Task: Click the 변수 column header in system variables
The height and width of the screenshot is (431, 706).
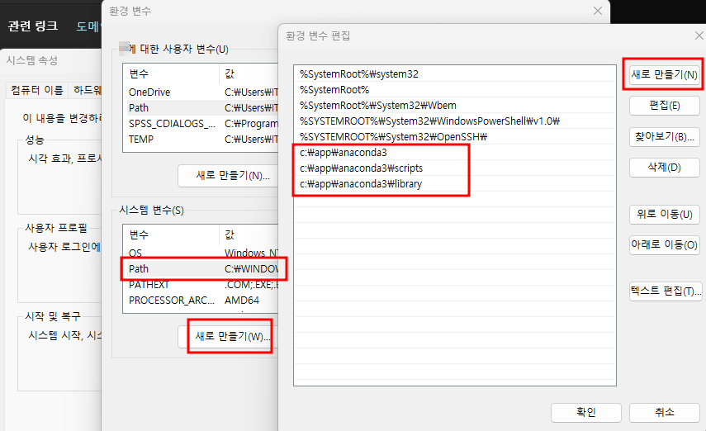Action: click(171, 234)
